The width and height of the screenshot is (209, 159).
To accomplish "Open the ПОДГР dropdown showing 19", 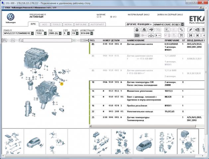I will pos(77,33).
